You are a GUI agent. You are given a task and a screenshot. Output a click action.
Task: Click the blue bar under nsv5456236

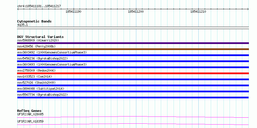click(x=133, y=61)
